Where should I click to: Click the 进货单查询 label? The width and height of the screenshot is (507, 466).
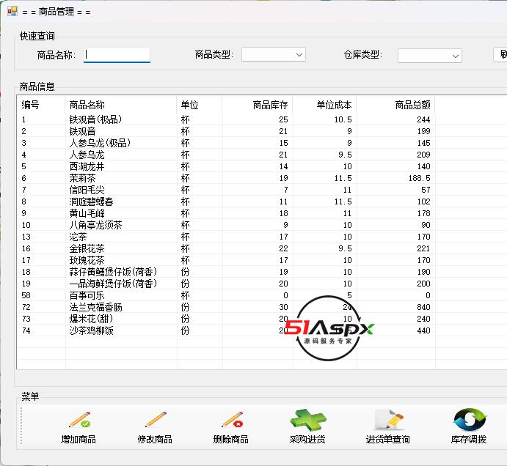pos(387,439)
